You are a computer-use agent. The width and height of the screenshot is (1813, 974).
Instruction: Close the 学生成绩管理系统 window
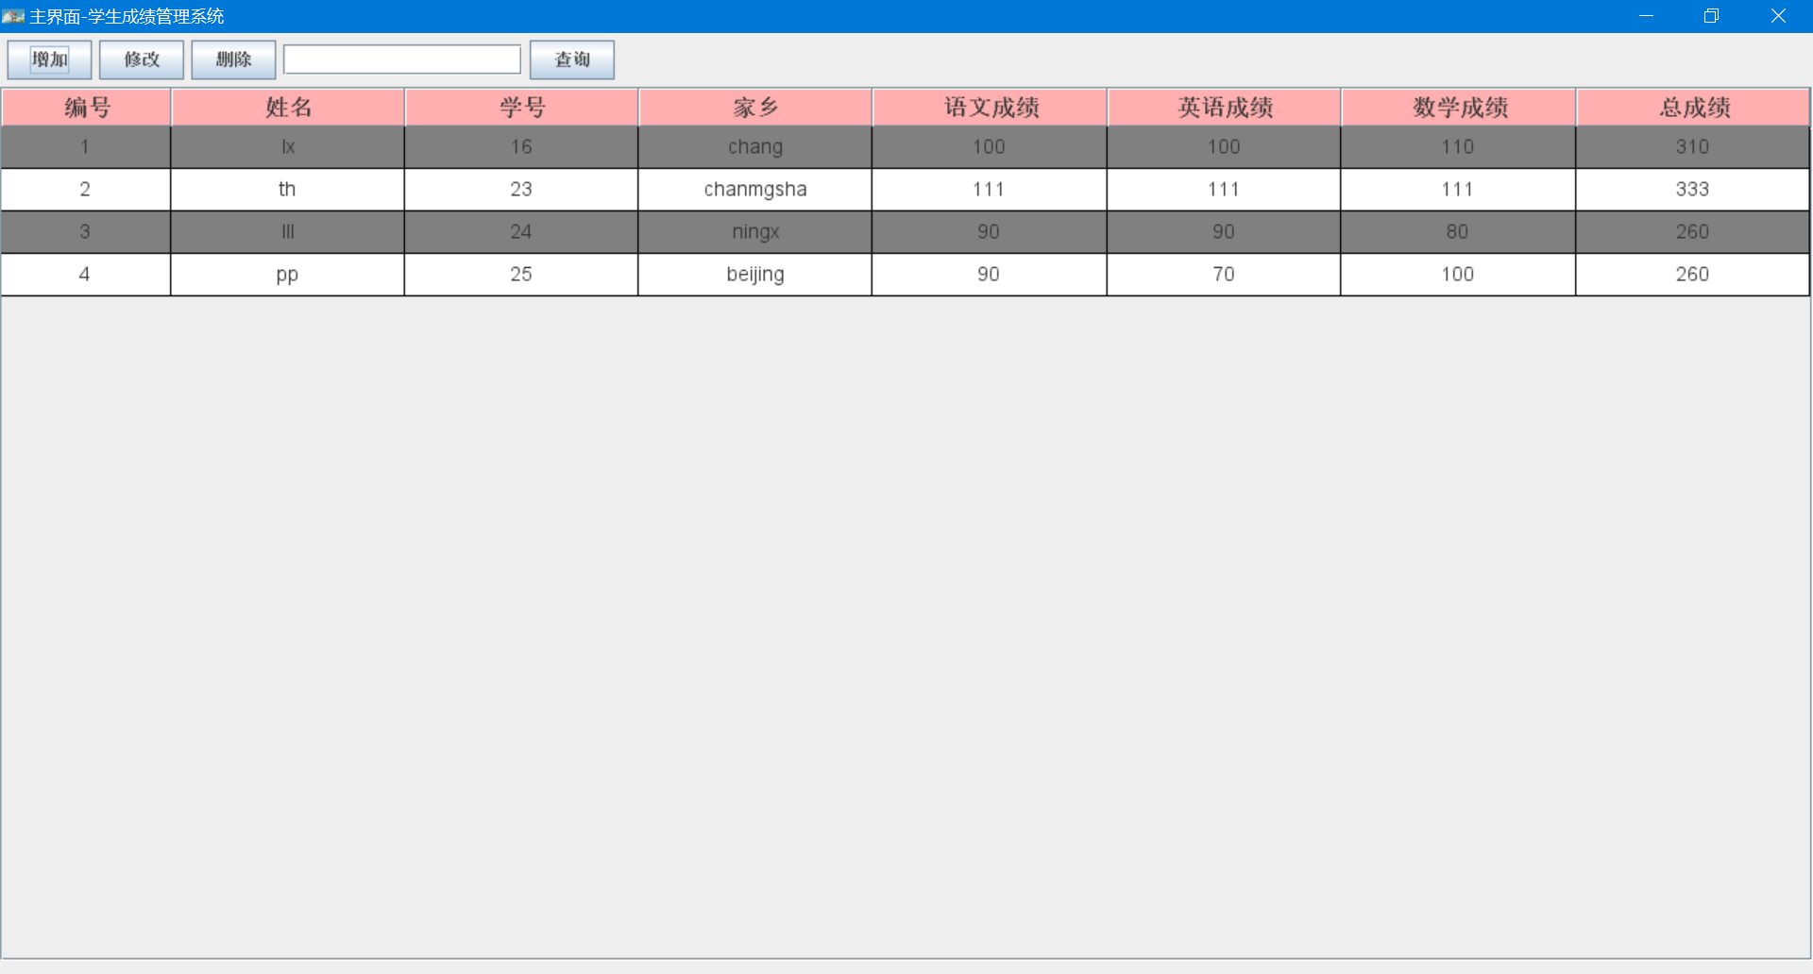coord(1778,16)
